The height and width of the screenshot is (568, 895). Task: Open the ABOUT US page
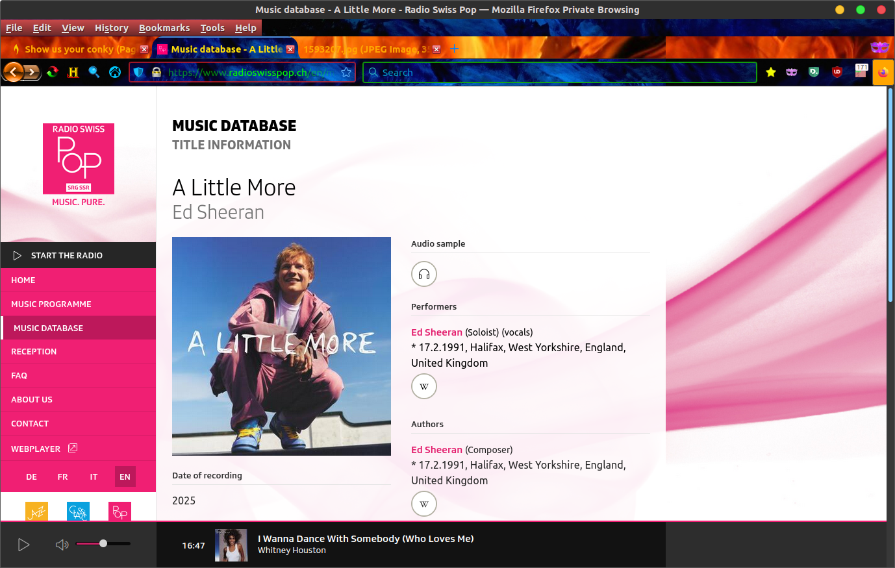[78, 399]
